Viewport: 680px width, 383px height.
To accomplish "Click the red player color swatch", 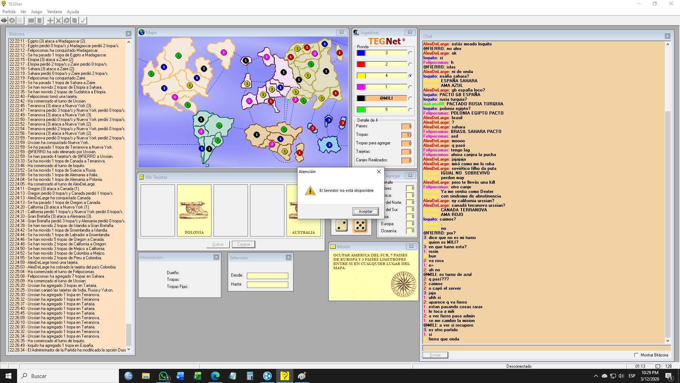I will (361, 65).
